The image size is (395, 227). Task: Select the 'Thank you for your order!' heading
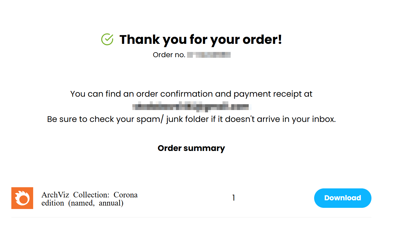point(201,39)
